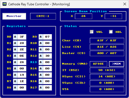This screenshot has width=129, height=98.
Task: Toggle the VBL checkbox
Action: [91, 32]
